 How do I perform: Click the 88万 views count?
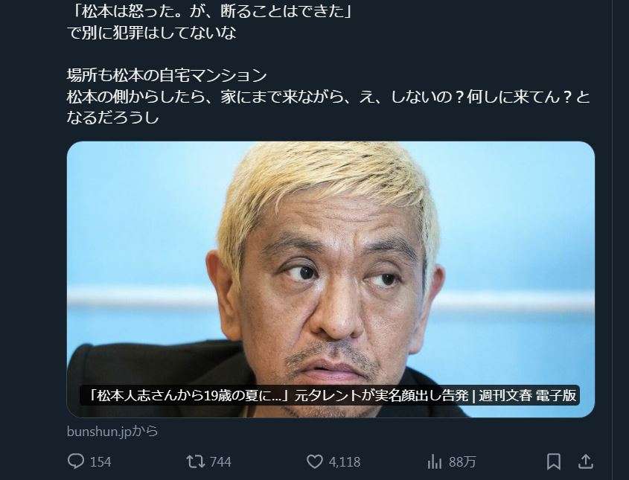pyautogui.click(x=462, y=462)
